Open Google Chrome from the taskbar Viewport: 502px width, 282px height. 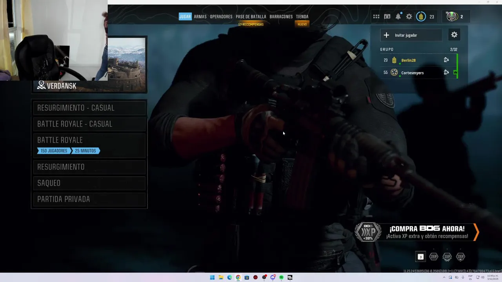click(238, 277)
